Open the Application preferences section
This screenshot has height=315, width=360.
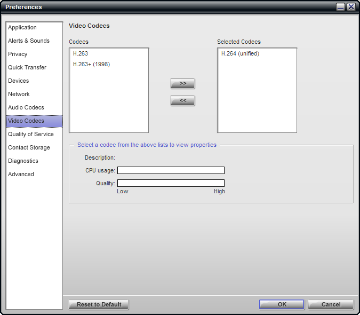pyautogui.click(x=22, y=27)
